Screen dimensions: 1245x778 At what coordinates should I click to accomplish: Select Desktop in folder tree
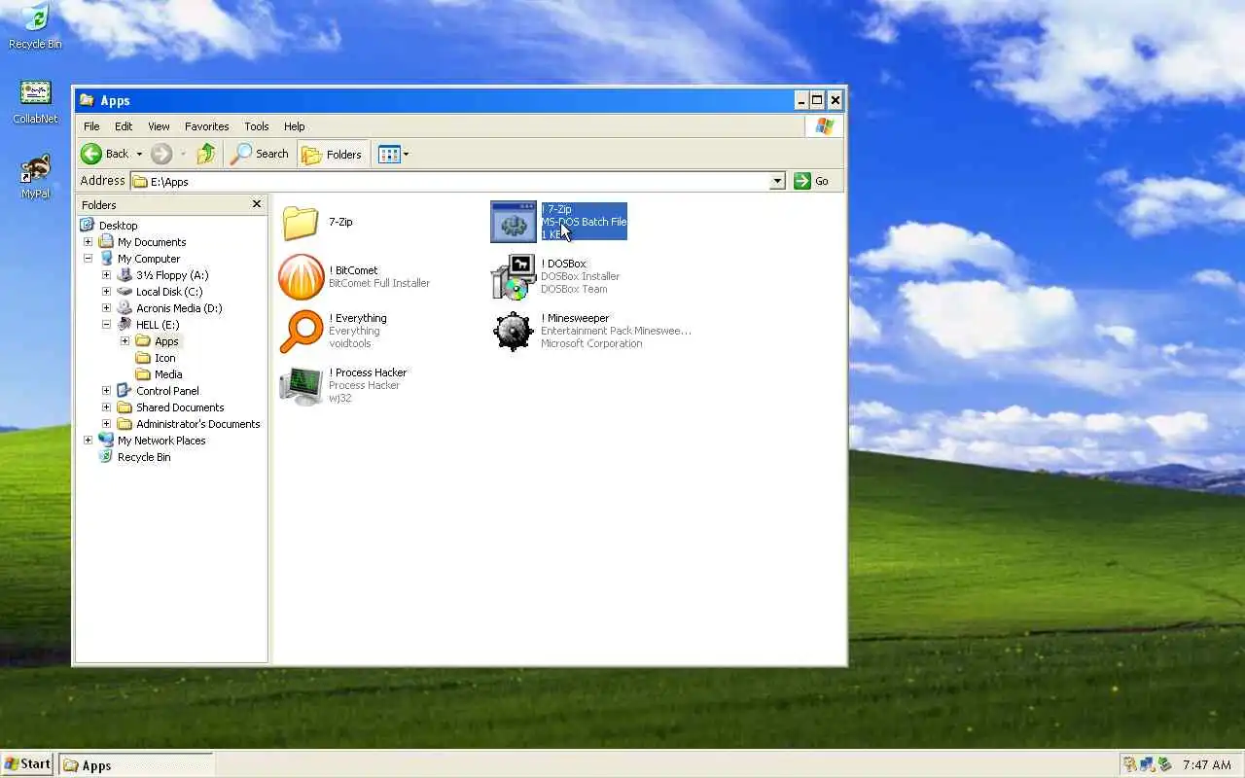point(118,226)
